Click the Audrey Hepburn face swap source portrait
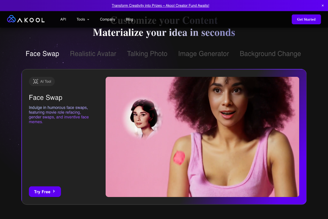Image resolution: width=328 pixels, height=219 pixels. click(144, 117)
